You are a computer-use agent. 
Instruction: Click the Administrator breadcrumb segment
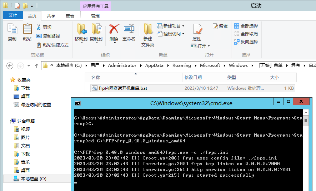[x=122, y=65]
